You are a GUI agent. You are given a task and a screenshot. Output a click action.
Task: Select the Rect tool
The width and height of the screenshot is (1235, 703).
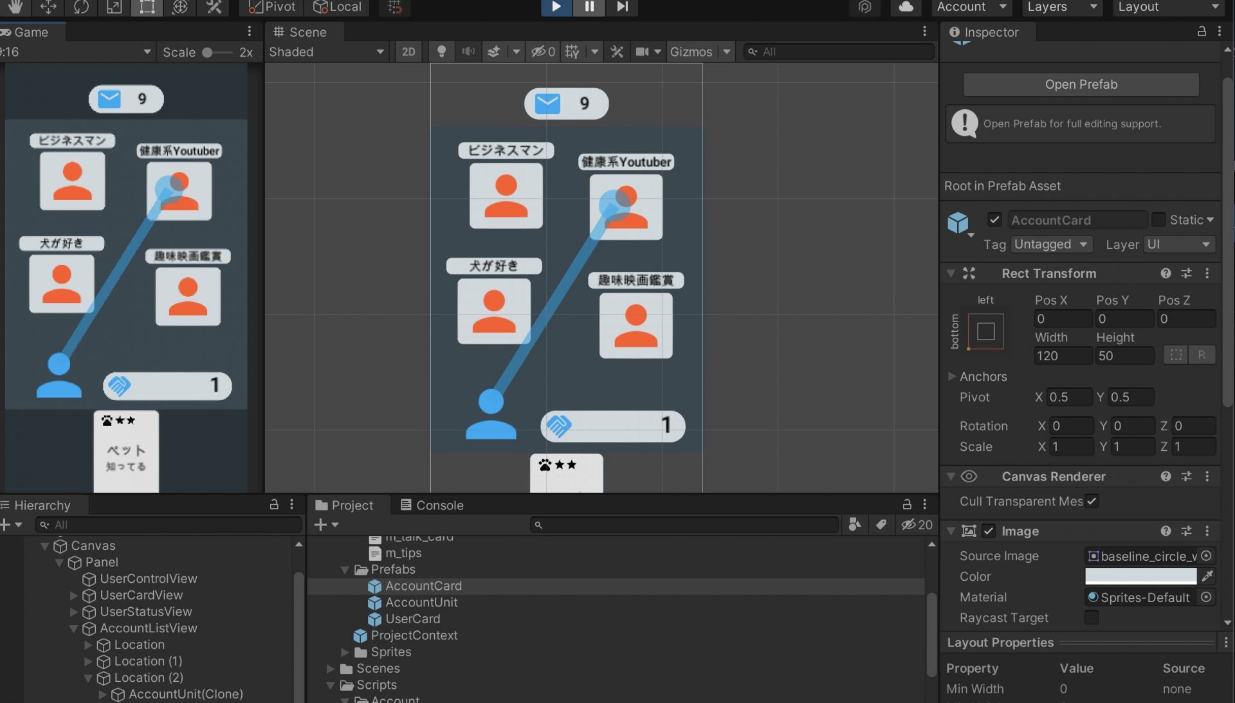[147, 6]
